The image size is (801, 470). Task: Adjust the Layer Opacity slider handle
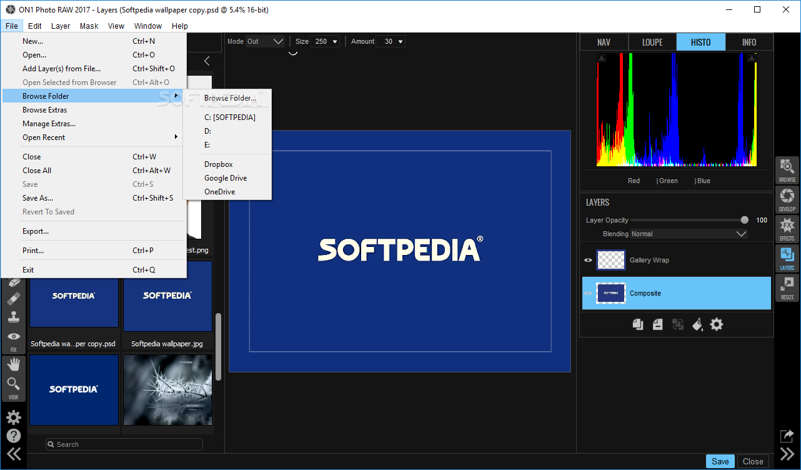point(744,220)
